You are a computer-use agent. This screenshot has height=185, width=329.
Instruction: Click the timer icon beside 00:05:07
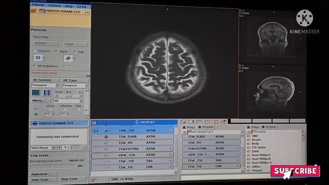[138, 122]
